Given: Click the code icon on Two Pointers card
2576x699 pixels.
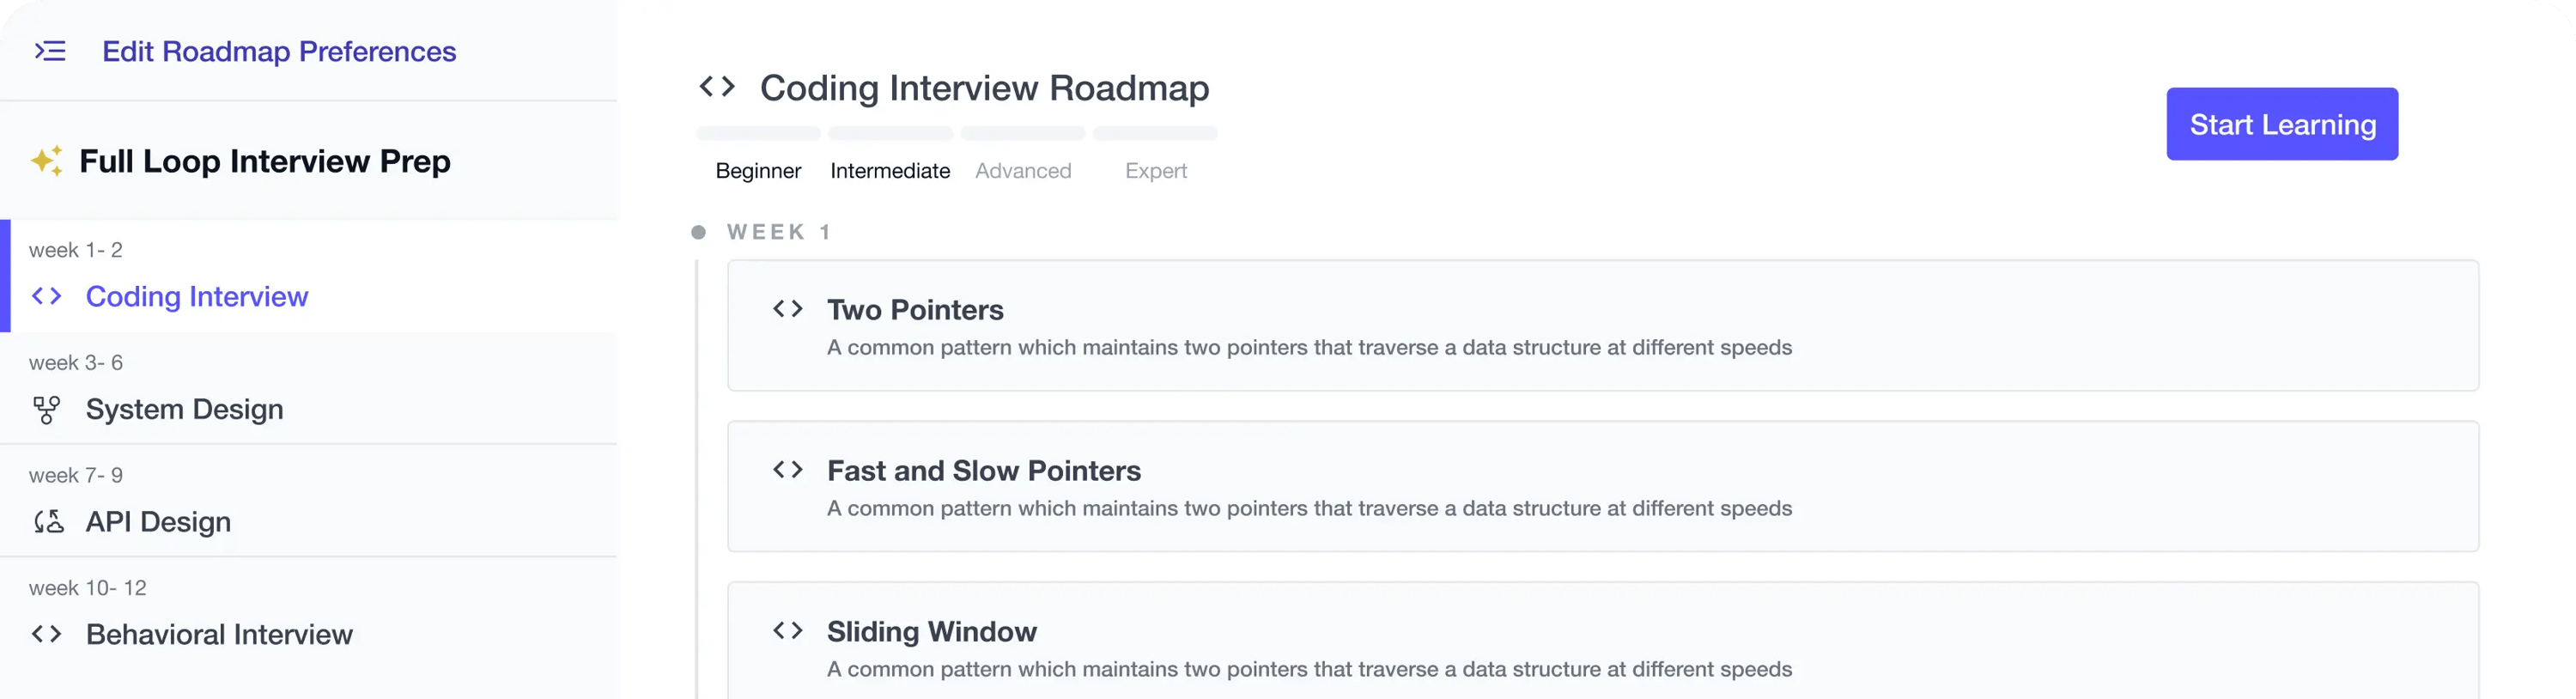Looking at the screenshot, I should tap(788, 309).
